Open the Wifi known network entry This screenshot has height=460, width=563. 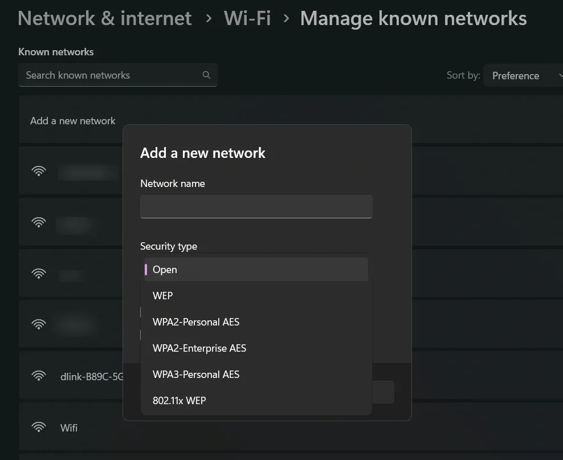coord(69,428)
